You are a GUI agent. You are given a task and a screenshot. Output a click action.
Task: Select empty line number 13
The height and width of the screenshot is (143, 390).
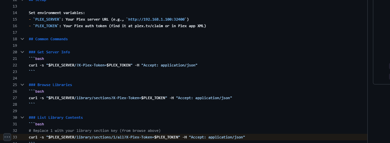point(15,6)
